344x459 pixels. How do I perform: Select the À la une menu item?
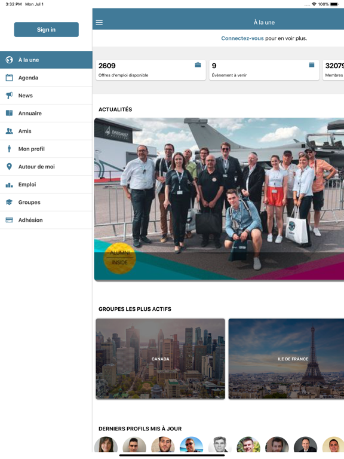(x=46, y=60)
